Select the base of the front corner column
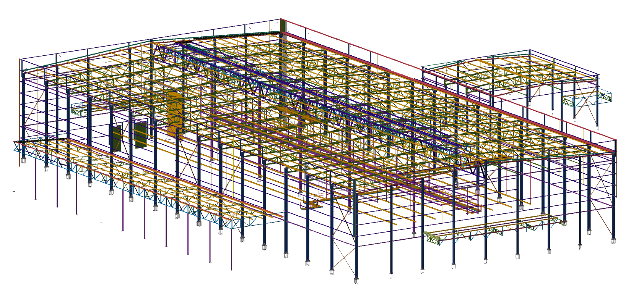631x297 pixels. click(356, 279)
